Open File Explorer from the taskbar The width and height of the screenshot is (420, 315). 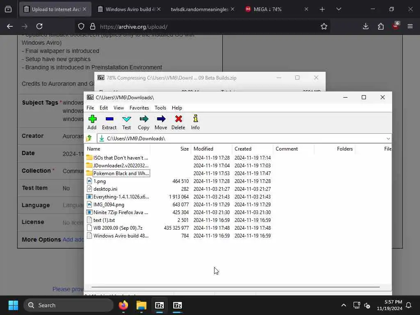[141, 305]
